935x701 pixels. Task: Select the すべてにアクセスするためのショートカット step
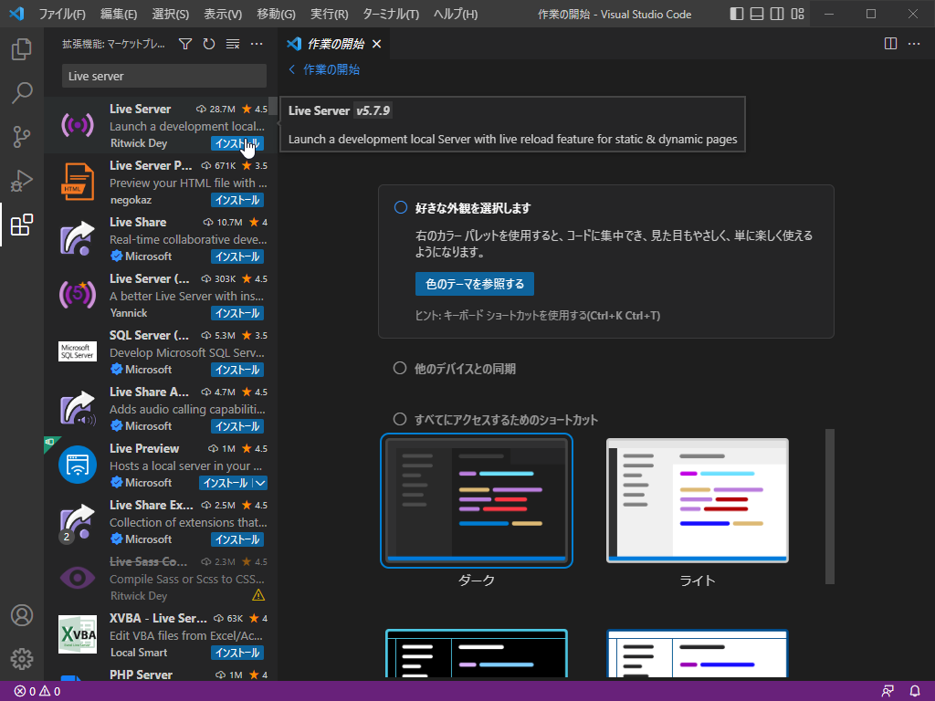point(400,420)
